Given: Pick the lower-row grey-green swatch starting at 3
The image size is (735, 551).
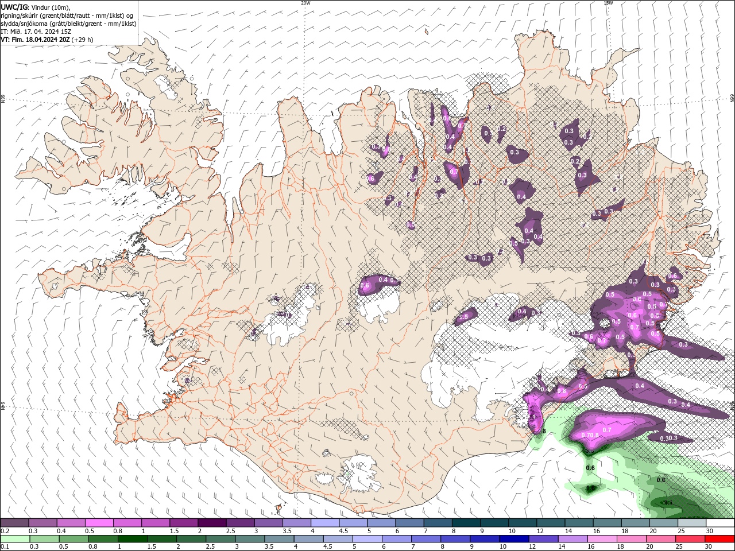Looking at the screenshot, I should point(250,539).
